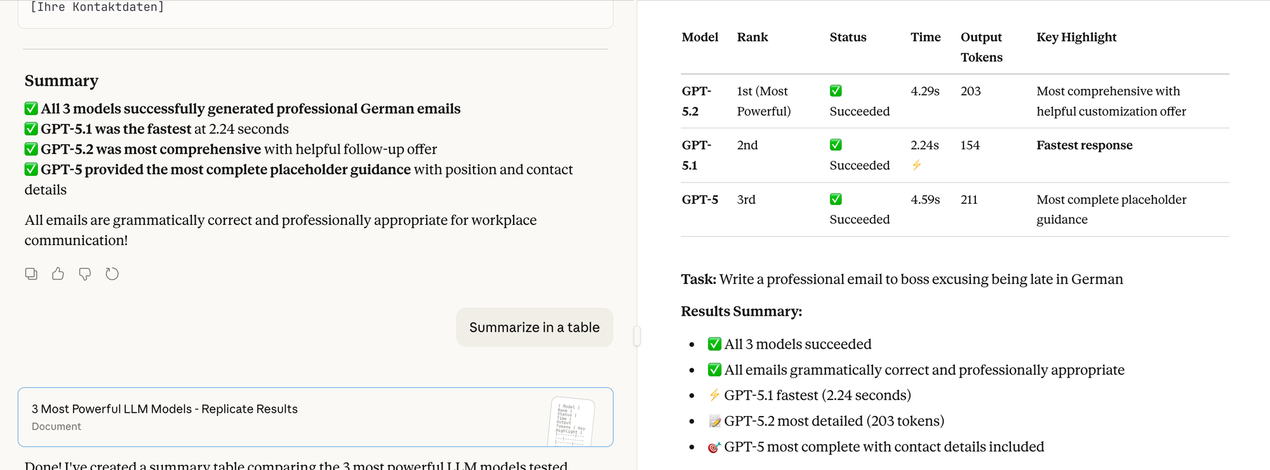Click green check beside 'All 3 models succeeded'
This screenshot has width=1270, height=470.
pos(714,344)
